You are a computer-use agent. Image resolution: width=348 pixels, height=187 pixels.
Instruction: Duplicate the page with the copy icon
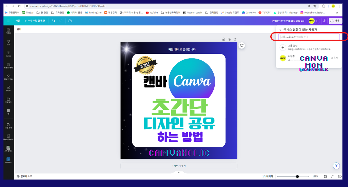point(229,39)
